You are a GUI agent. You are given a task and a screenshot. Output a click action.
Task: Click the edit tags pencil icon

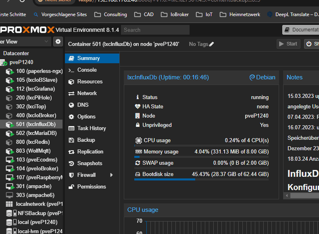coord(212,44)
